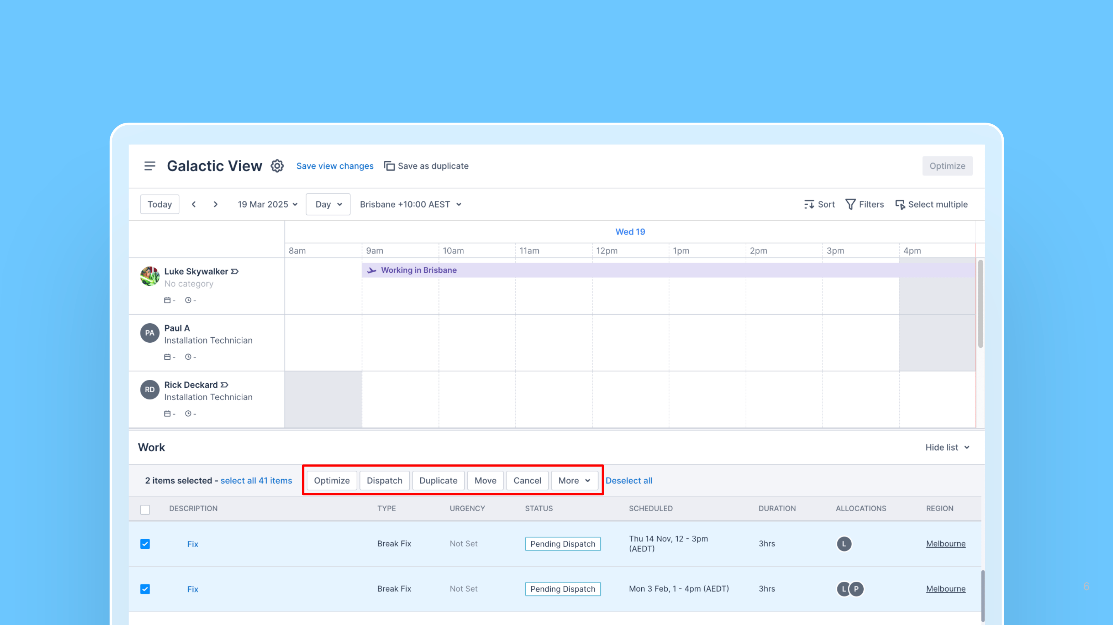The width and height of the screenshot is (1113, 625).
Task: Click Deselect all link
Action: (x=629, y=480)
